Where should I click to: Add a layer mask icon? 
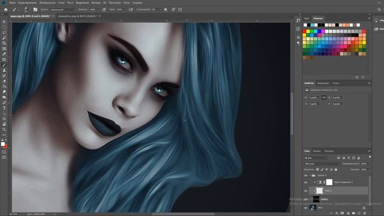pyautogui.click(x=342, y=214)
